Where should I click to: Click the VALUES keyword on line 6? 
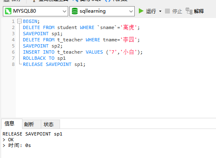(x=94, y=52)
